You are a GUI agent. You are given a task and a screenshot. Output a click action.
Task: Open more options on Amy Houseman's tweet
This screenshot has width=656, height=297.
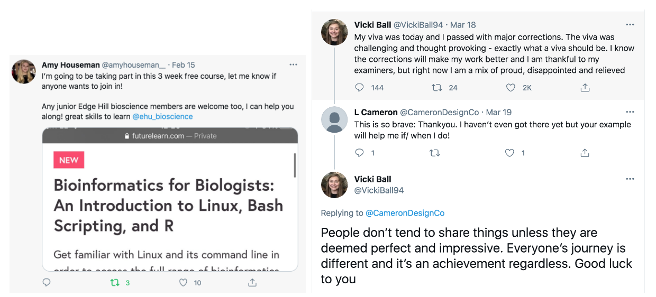point(293,64)
